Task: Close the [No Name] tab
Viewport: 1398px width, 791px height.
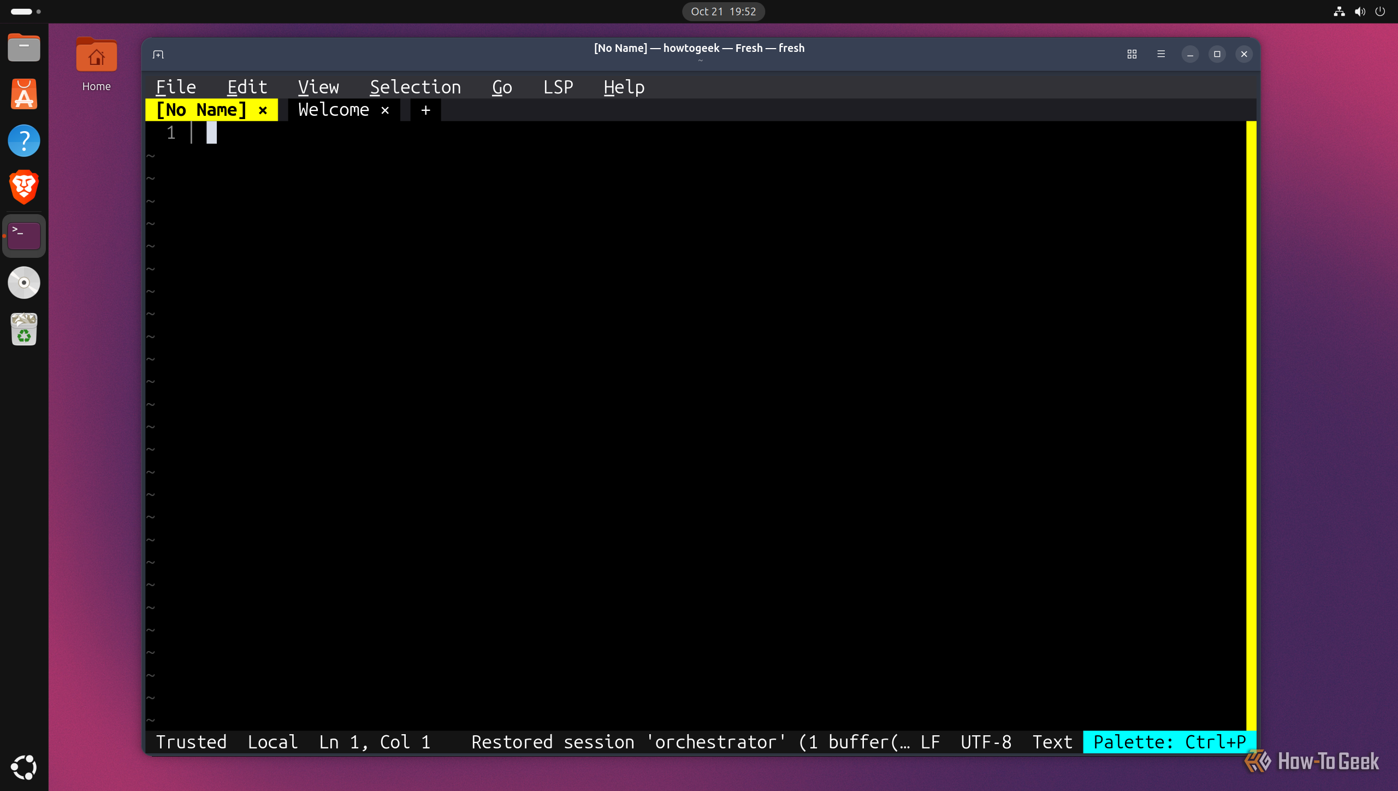Action: (263, 110)
